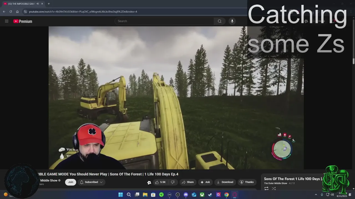
Task: Go back with browser back arrow
Action: pyautogui.click(x=4, y=12)
